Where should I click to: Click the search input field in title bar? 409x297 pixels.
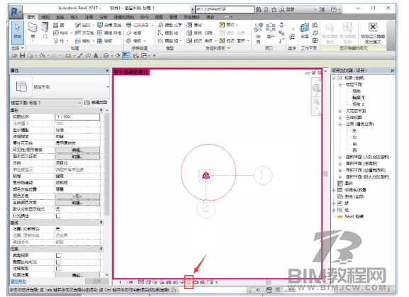(224, 9)
